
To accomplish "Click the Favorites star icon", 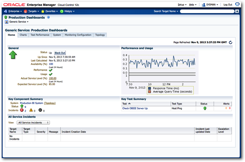I will [42, 11].
